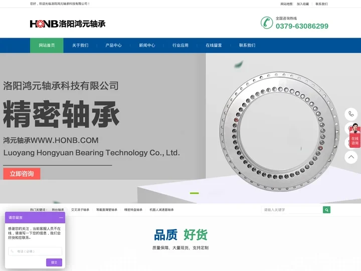Image resolution: width=361 pixels, height=271 pixels.
Task: Open 联系我们 in the blue navbar
Action: pyautogui.click(x=247, y=45)
